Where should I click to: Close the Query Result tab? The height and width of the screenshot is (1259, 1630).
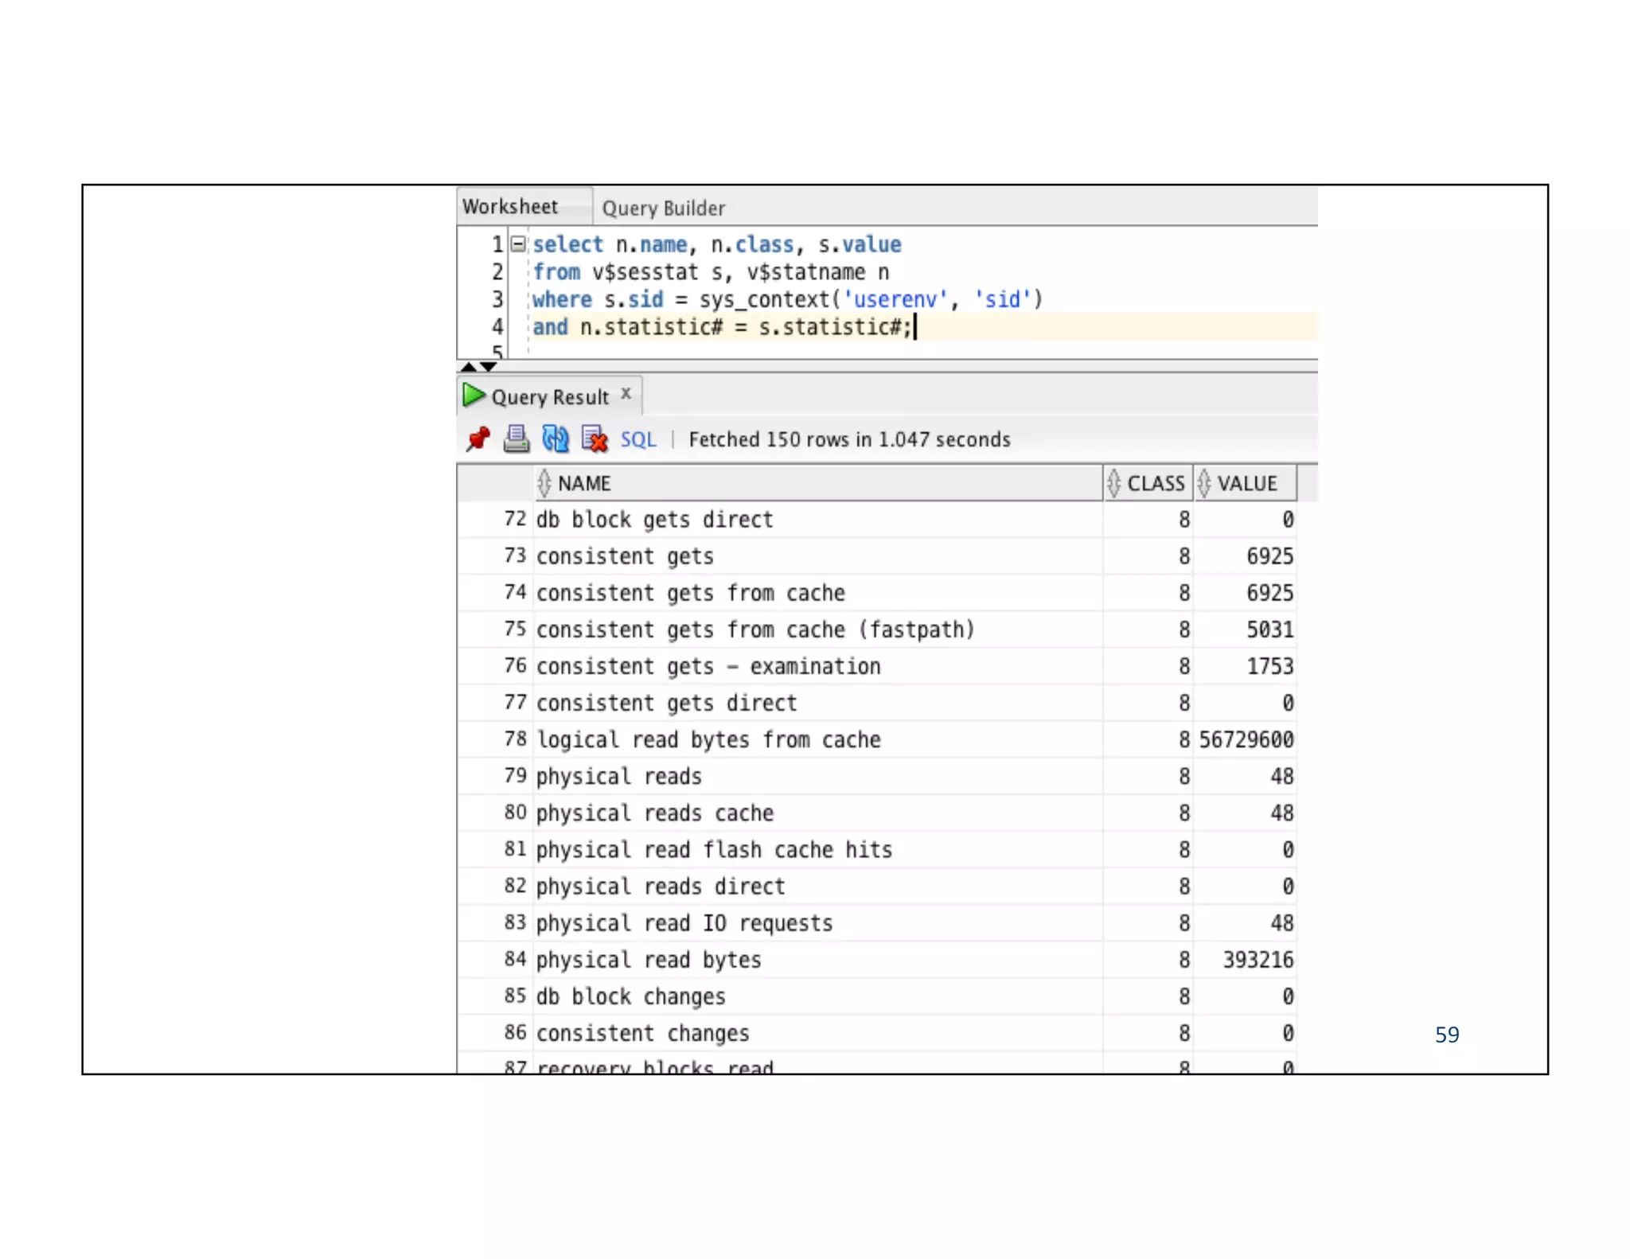tap(626, 393)
